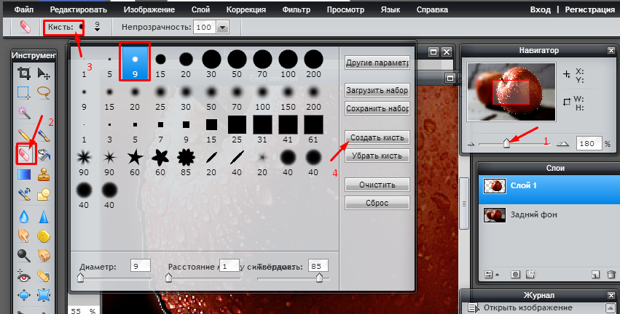This screenshot has height=314, width=620.
Task: Click the Диаметр value field
Action: [x=140, y=267]
